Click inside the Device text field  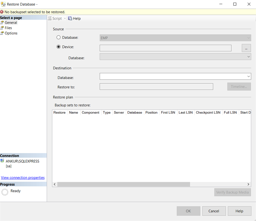pyautogui.click(x=166, y=48)
